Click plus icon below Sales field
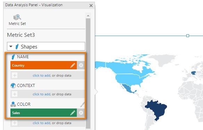 coord(15,123)
